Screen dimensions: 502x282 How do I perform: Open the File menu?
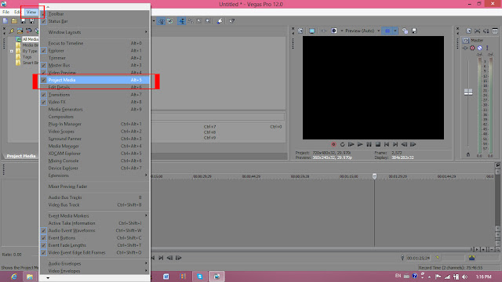[x=5, y=13]
